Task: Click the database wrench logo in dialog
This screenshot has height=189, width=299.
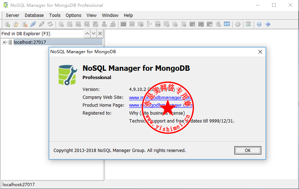Action: (x=68, y=75)
